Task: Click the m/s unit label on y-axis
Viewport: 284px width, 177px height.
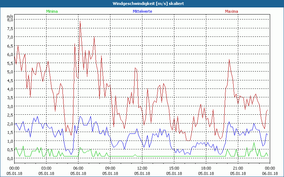Action: [x=10, y=16]
